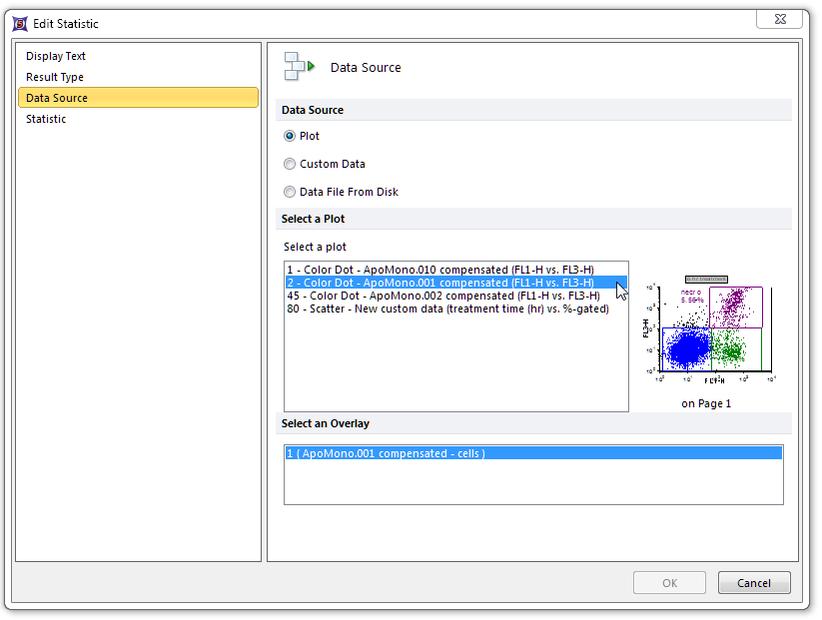Click the color dot plot preview thumbnail
Image resolution: width=822 pixels, height=620 pixels.
pos(707,331)
